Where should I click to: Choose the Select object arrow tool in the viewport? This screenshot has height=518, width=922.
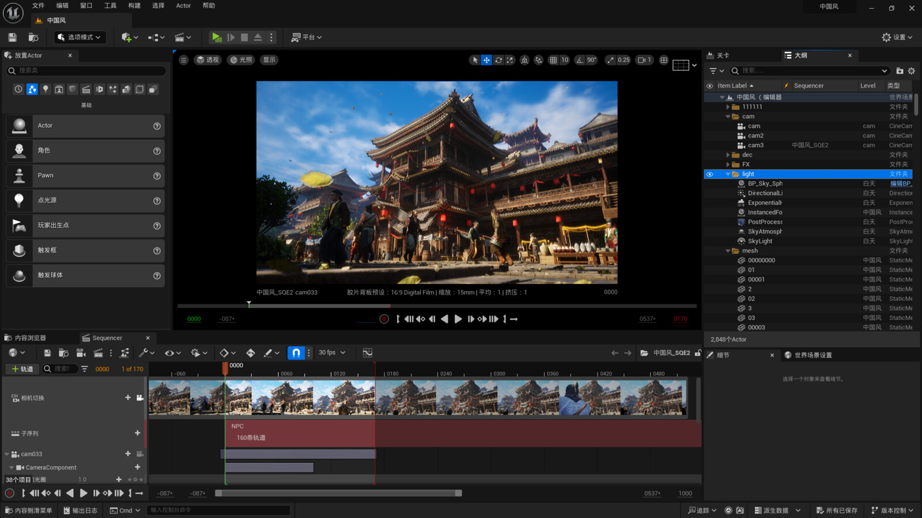coord(475,60)
